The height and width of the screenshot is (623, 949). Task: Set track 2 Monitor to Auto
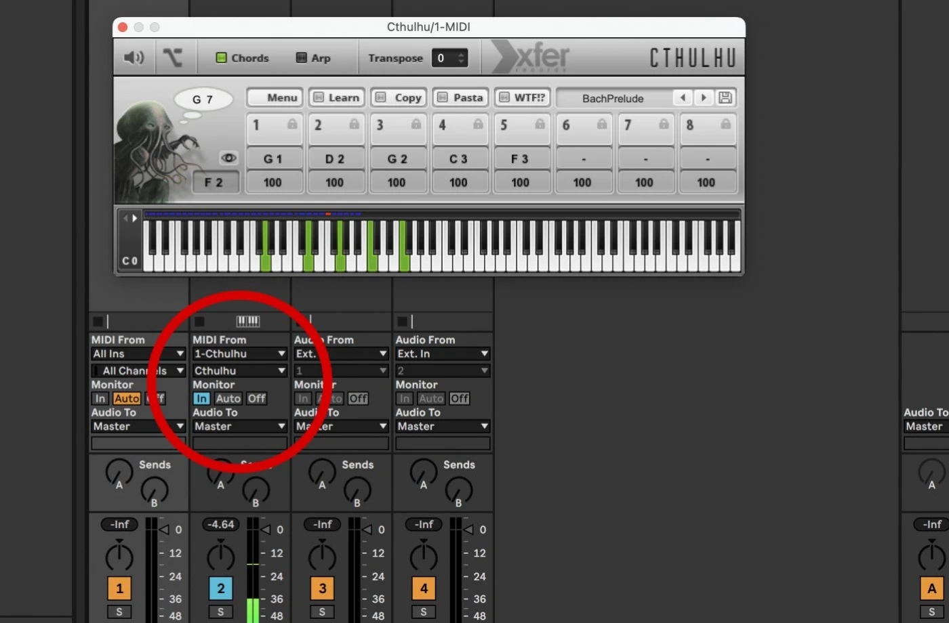228,398
